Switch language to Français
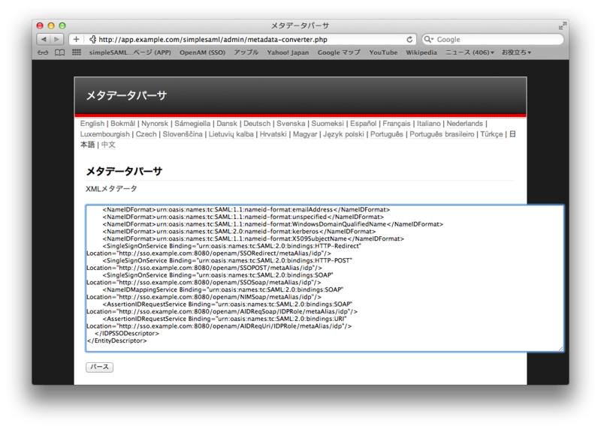Image resolution: width=601 pixels, height=429 pixels. point(397,124)
